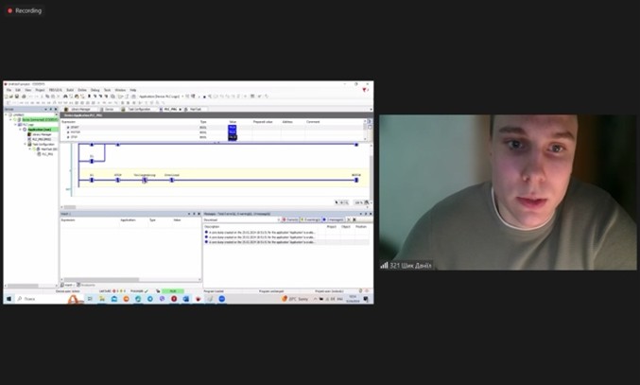The height and width of the screenshot is (385, 640).
Task: Click the MOTOR output coil icon
Action: click(x=356, y=179)
